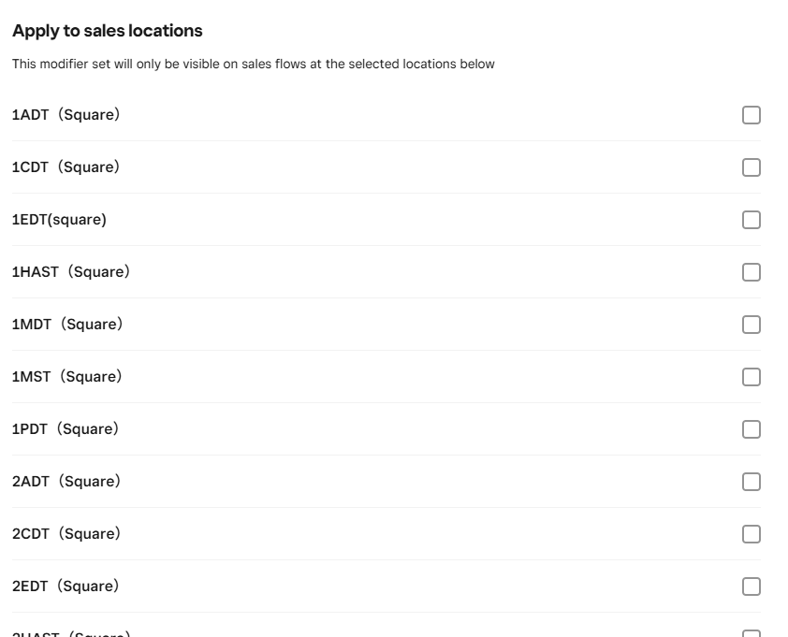
Task: Click the 1ADT (Square) location label
Action: point(66,115)
